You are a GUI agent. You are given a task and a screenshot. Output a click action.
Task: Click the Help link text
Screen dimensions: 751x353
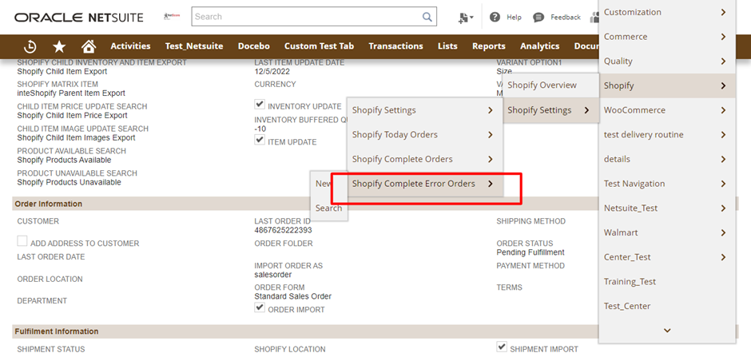pyautogui.click(x=514, y=18)
